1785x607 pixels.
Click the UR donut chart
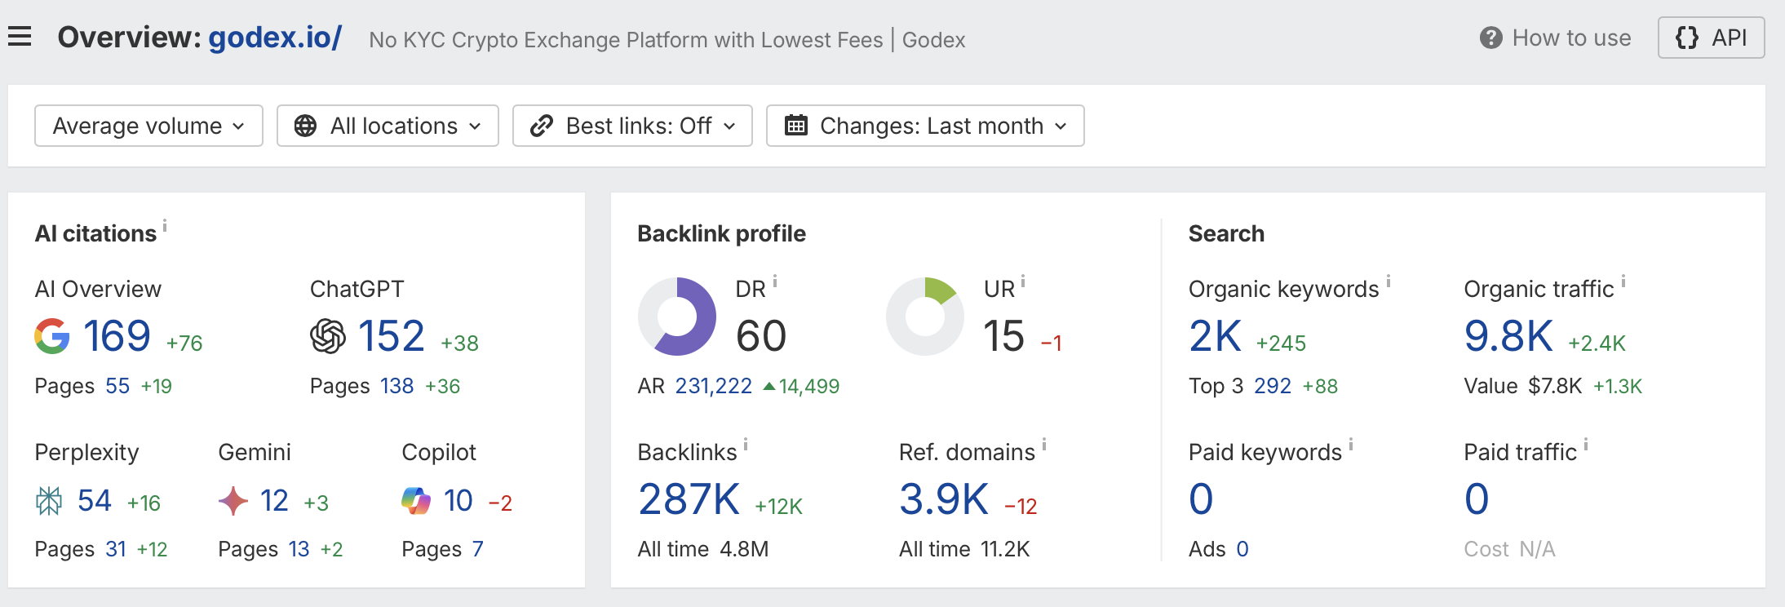tap(925, 317)
